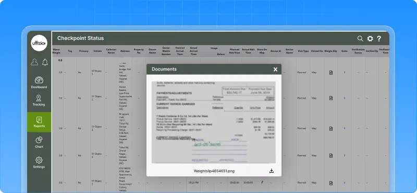Open the notifications bell

(45, 62)
